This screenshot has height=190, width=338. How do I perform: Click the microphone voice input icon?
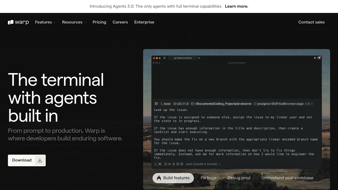(174, 164)
